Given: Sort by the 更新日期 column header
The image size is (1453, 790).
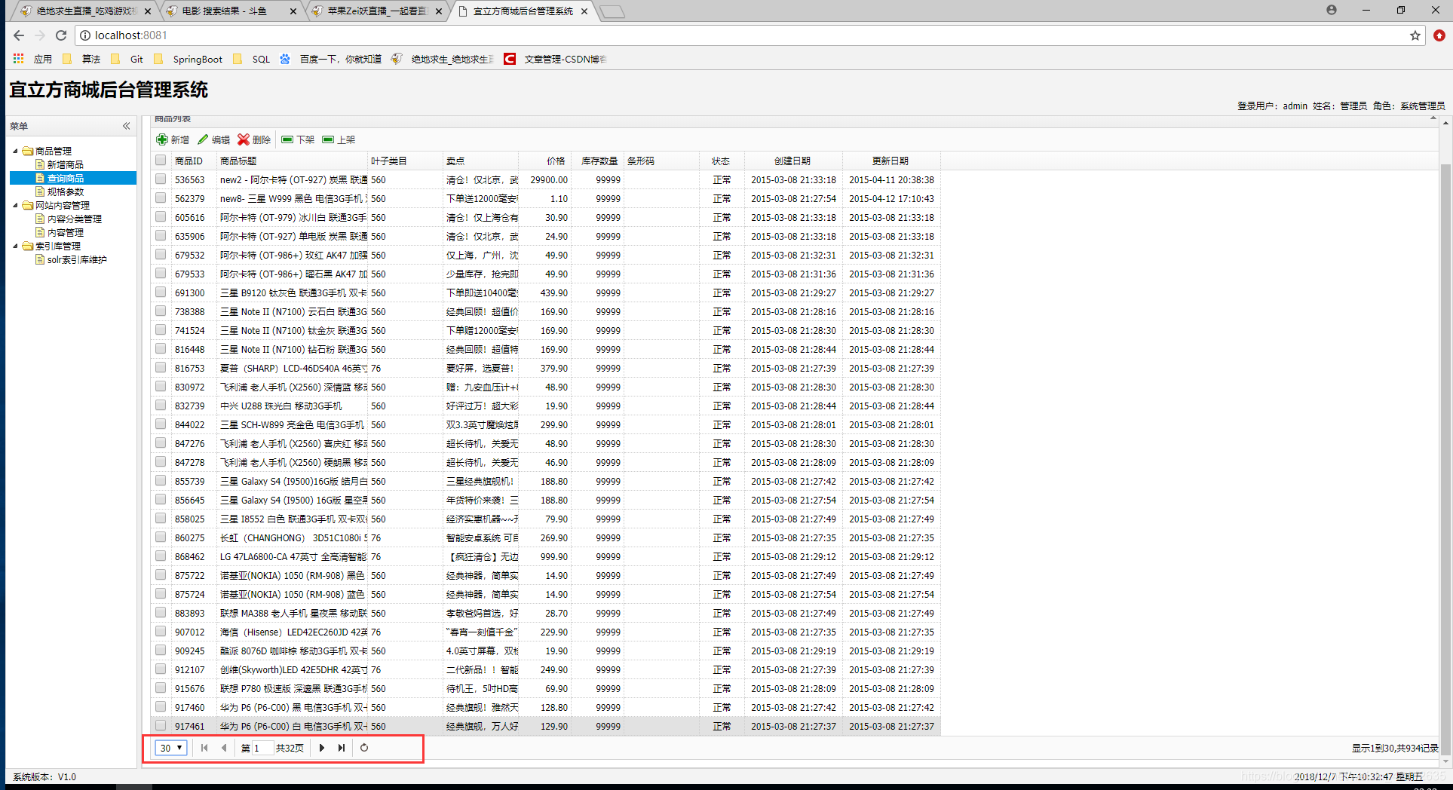Looking at the screenshot, I should pos(891,161).
